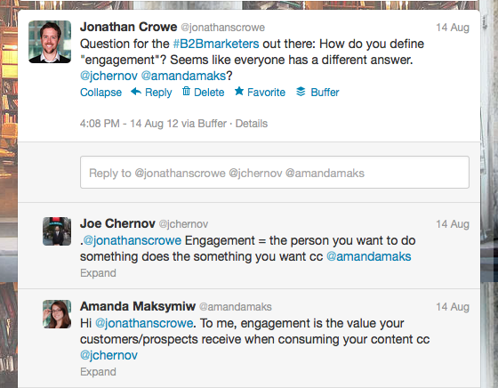Collapse the Jonathan Crowe tweet

(x=100, y=93)
